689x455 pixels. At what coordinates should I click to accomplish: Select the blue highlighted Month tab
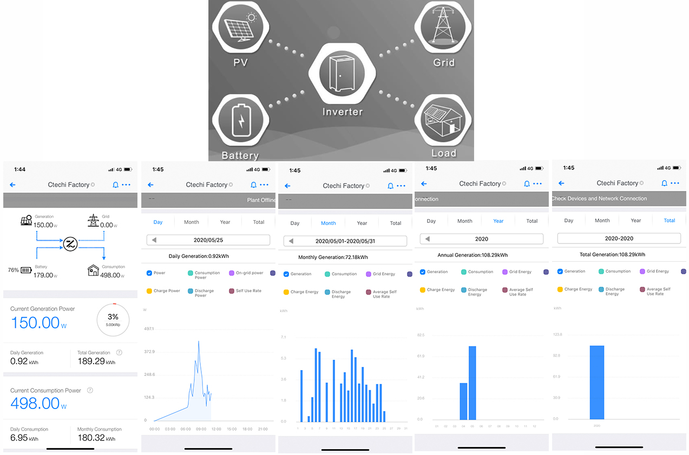329,223
